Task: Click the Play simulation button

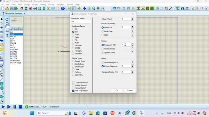Action: (3, 107)
